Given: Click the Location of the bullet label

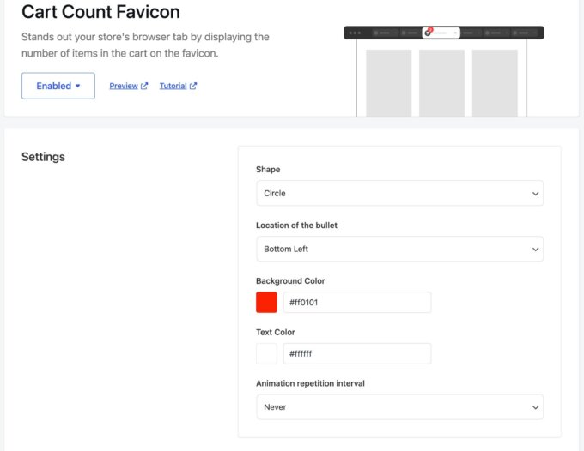Looking at the screenshot, I should pyautogui.click(x=296, y=225).
